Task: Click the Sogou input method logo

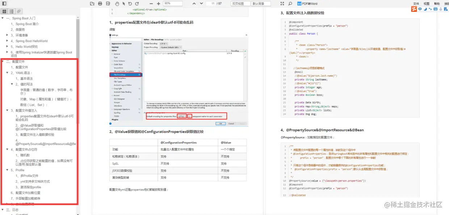Action: coord(414,9)
